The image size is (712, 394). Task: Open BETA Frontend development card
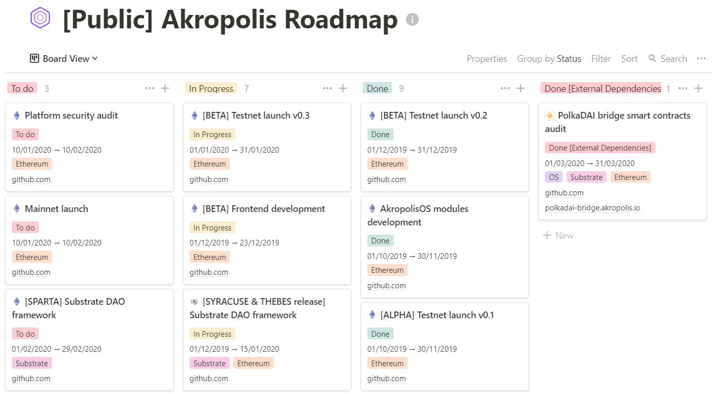[267, 240]
